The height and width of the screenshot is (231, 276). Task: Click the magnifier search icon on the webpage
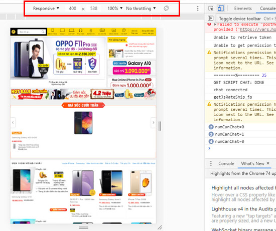pyautogui.click(x=43, y=32)
